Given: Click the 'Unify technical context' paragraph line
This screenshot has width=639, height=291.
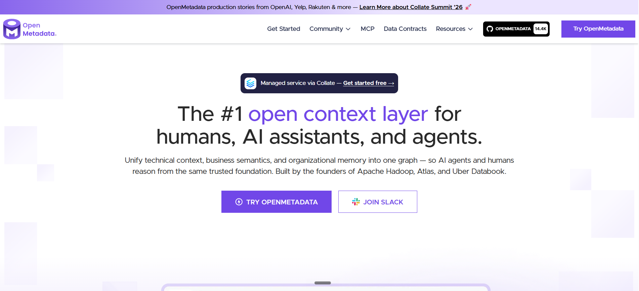Looking at the screenshot, I should 319,160.
